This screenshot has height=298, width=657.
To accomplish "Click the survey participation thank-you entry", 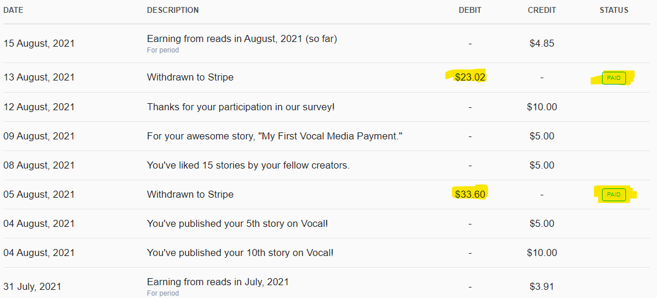I will (x=241, y=107).
